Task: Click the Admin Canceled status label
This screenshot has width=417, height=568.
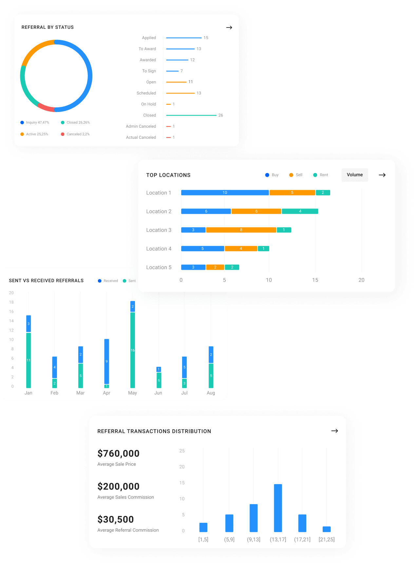Action: click(141, 126)
